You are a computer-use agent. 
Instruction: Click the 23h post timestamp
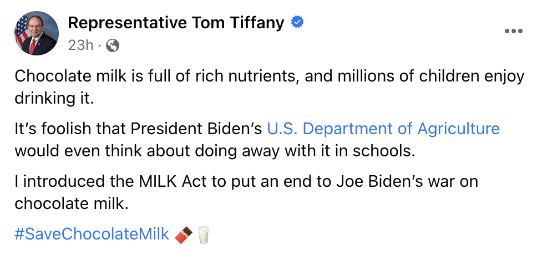80,46
